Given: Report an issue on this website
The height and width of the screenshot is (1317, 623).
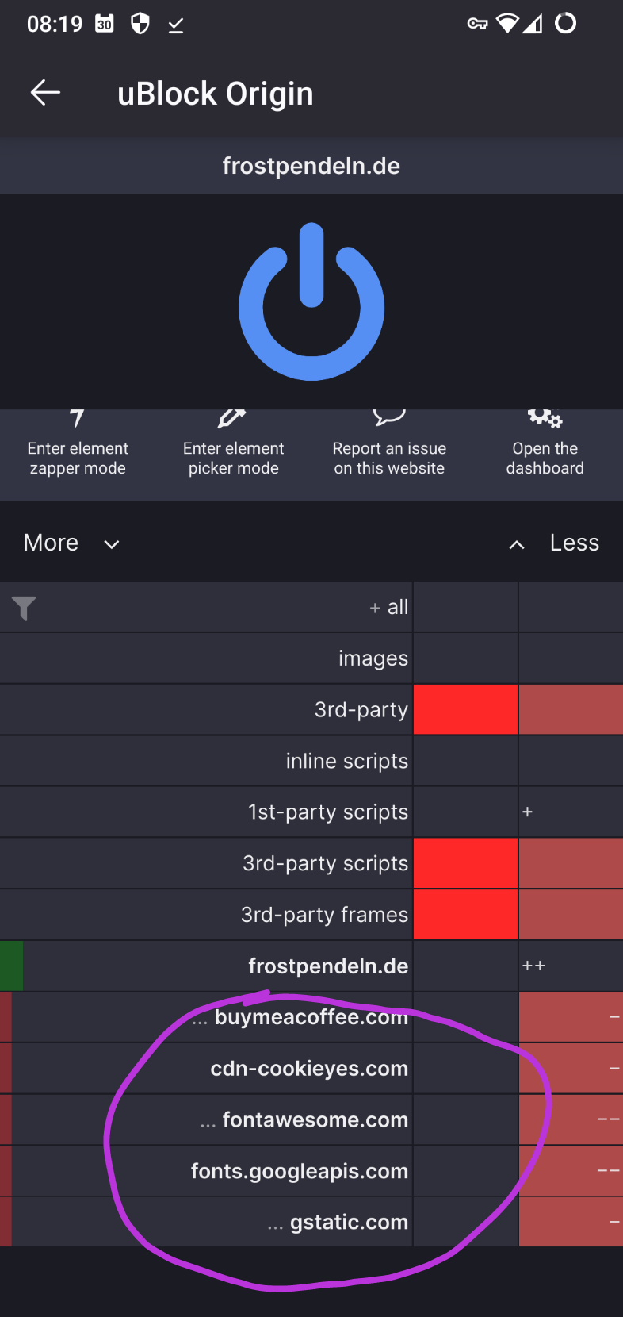Looking at the screenshot, I should [389, 444].
